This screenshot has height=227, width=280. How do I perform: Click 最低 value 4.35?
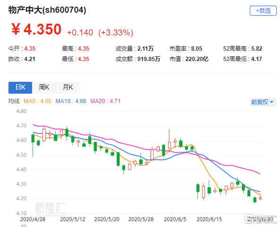[x=84, y=59]
